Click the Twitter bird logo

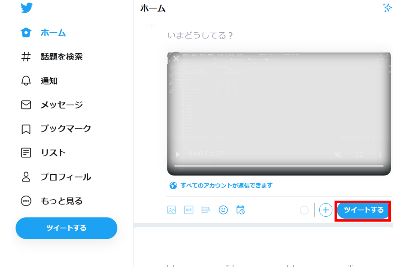point(26,8)
